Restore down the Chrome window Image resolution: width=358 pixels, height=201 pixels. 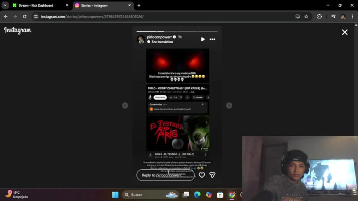[340, 5]
